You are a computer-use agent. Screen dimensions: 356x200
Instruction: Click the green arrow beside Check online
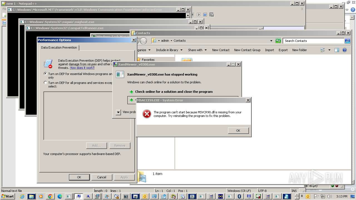point(131,92)
